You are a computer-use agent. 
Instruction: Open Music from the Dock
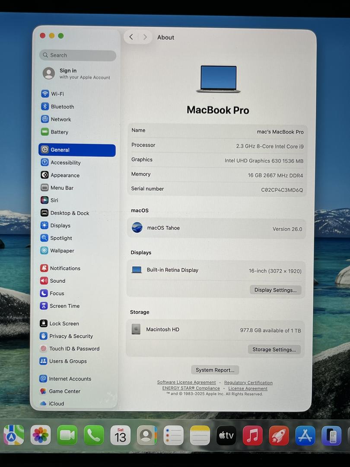tap(253, 435)
